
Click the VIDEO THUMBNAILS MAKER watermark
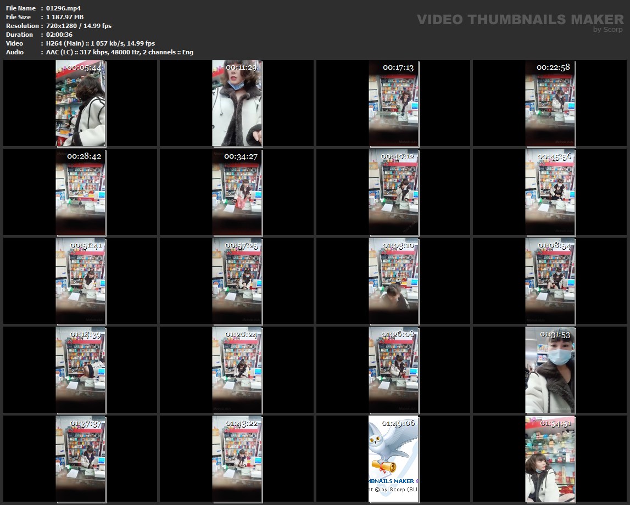pyautogui.click(x=520, y=20)
